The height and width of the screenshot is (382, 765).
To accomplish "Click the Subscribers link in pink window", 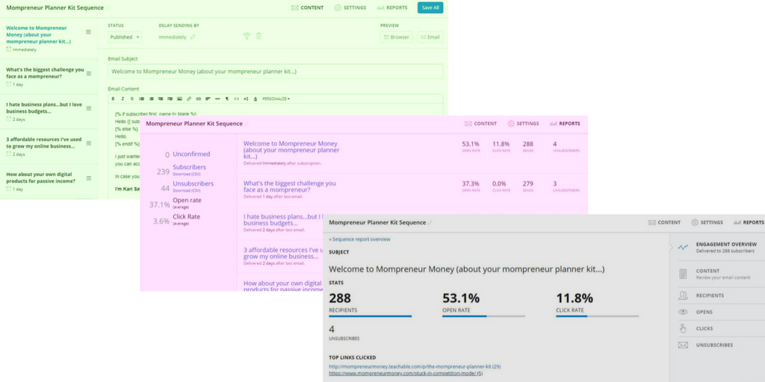I will pyautogui.click(x=189, y=167).
